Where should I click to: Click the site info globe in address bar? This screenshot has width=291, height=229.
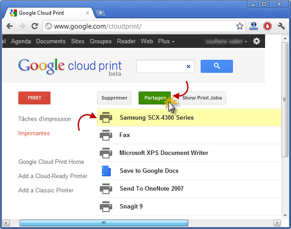pyautogui.click(x=49, y=26)
